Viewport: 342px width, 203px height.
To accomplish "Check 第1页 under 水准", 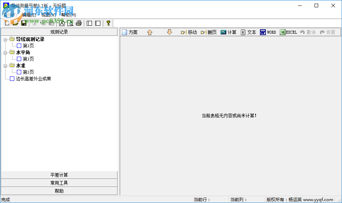I will click(19, 72).
